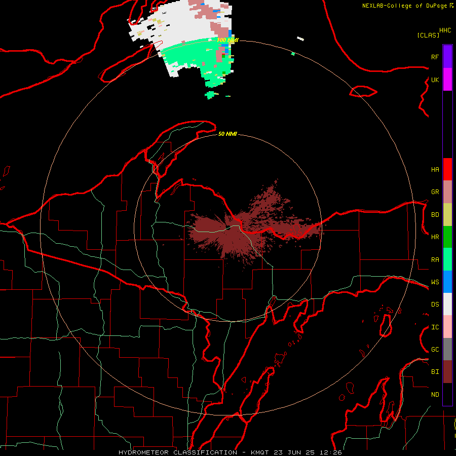This screenshot has height=456, width=456.
Task: Click the HA legend label
Action: 435,170
